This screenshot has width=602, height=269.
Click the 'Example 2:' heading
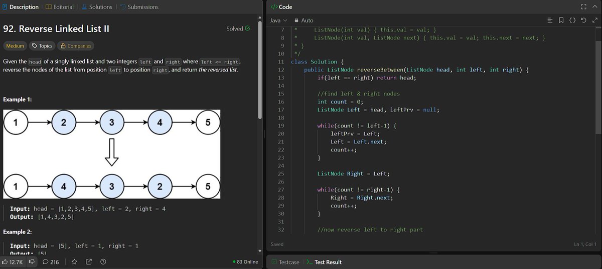tap(17, 232)
